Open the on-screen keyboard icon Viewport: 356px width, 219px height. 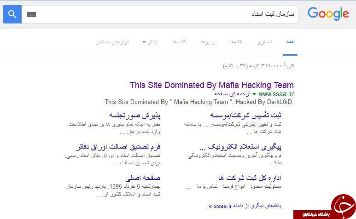pos(32,15)
